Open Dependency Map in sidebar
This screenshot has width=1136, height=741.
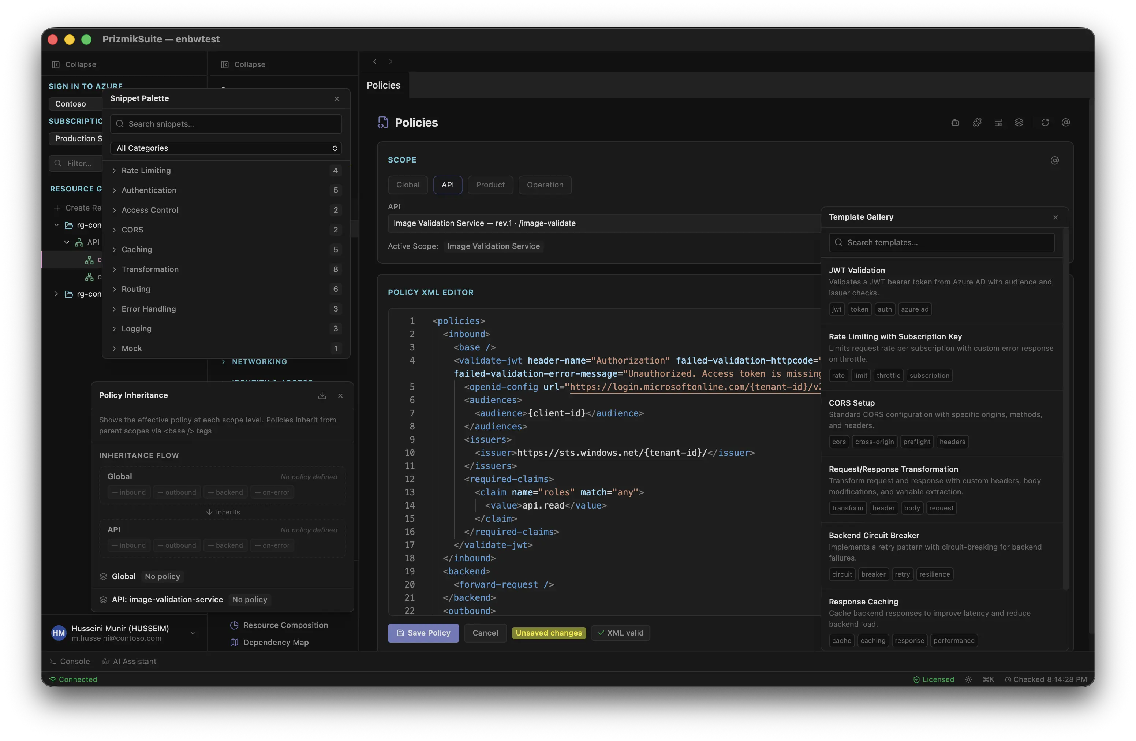270,643
